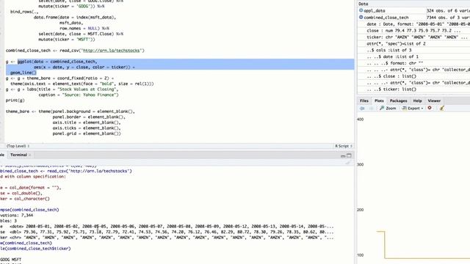
Task: Click the Export image icon
Action: coord(405,108)
